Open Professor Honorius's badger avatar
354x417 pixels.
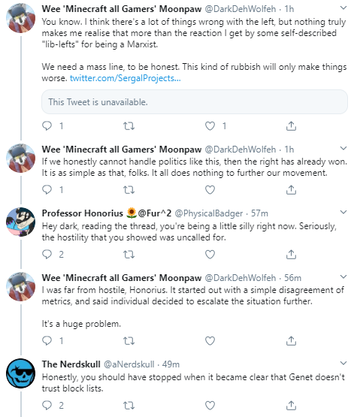pyautogui.click(x=21, y=222)
